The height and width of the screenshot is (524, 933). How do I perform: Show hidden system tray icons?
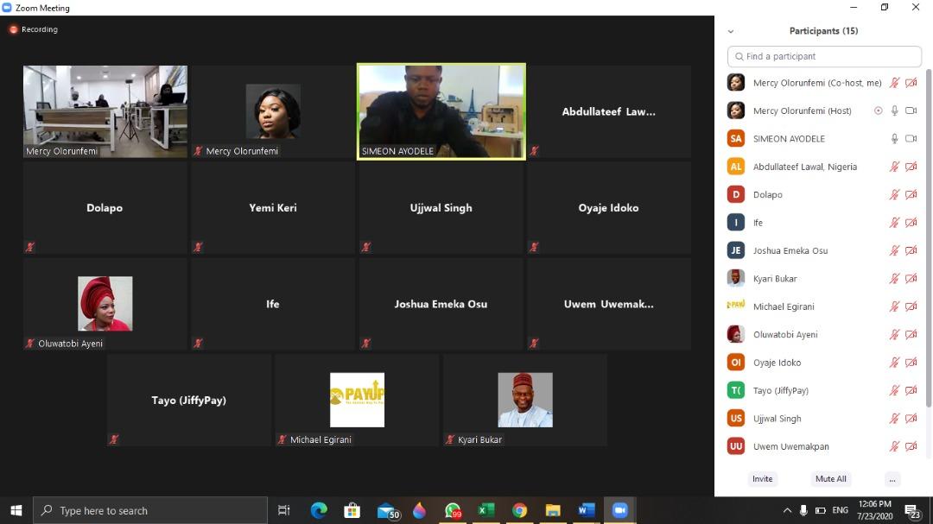click(787, 510)
